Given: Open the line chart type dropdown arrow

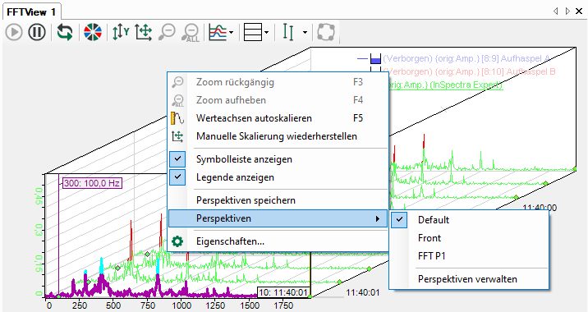Looking at the screenshot, I should pyautogui.click(x=231, y=33).
